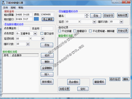Click the 添加字符 button
The width and height of the screenshot is (132, 99).
pyautogui.click(x=108, y=16)
